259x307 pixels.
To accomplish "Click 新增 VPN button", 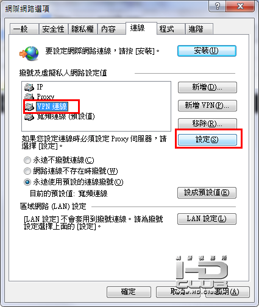I will (x=207, y=105).
